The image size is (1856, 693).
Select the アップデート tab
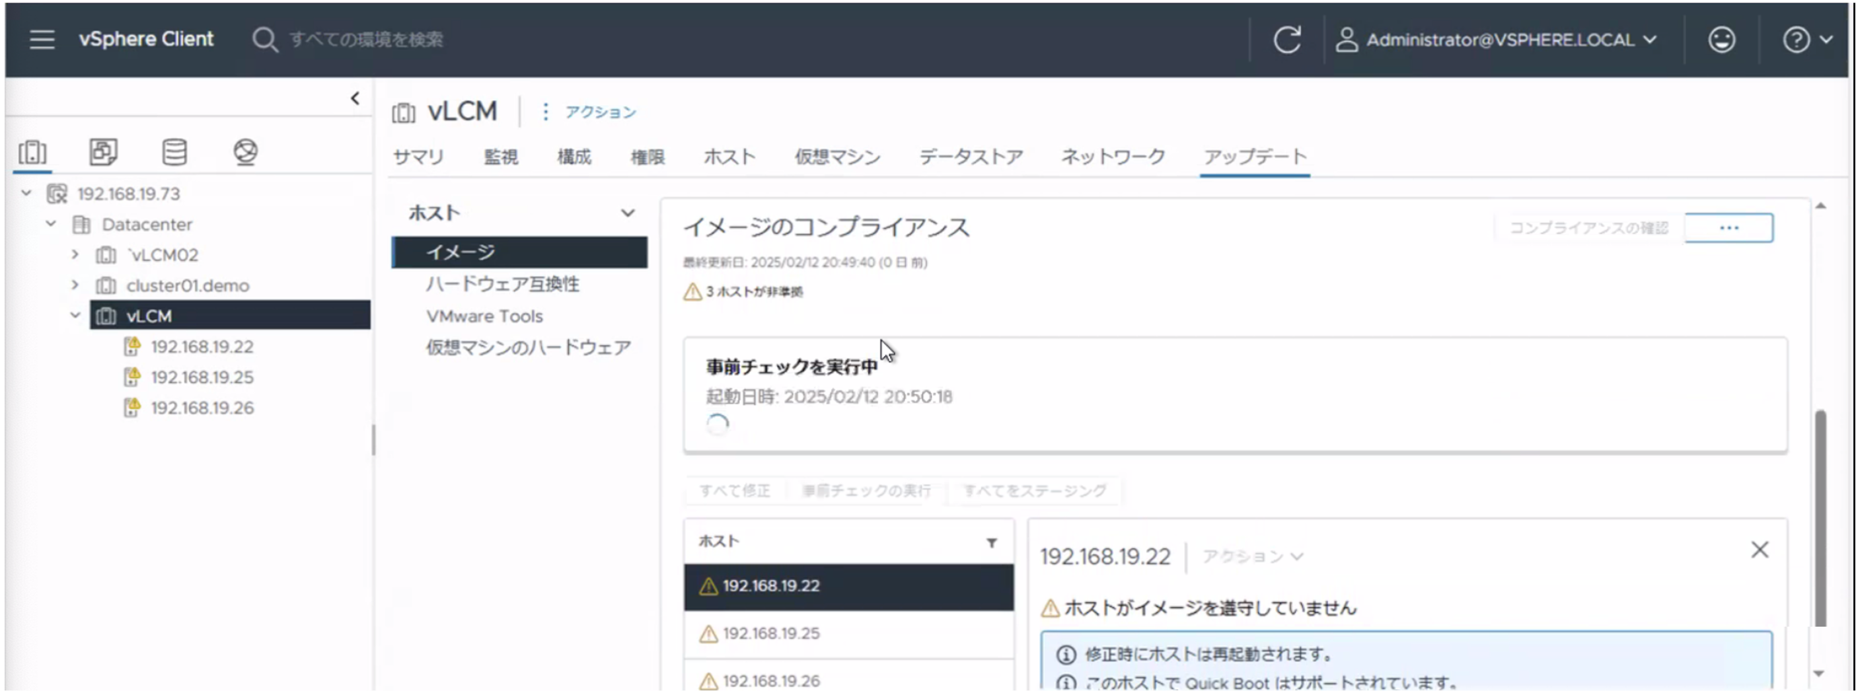(x=1255, y=157)
